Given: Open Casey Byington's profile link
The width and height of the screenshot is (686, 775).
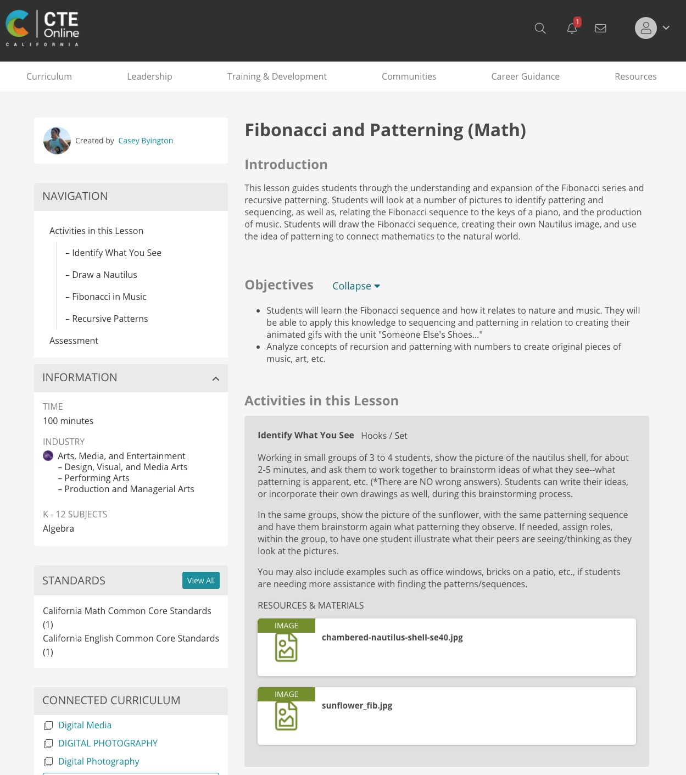Looking at the screenshot, I should click(x=145, y=141).
